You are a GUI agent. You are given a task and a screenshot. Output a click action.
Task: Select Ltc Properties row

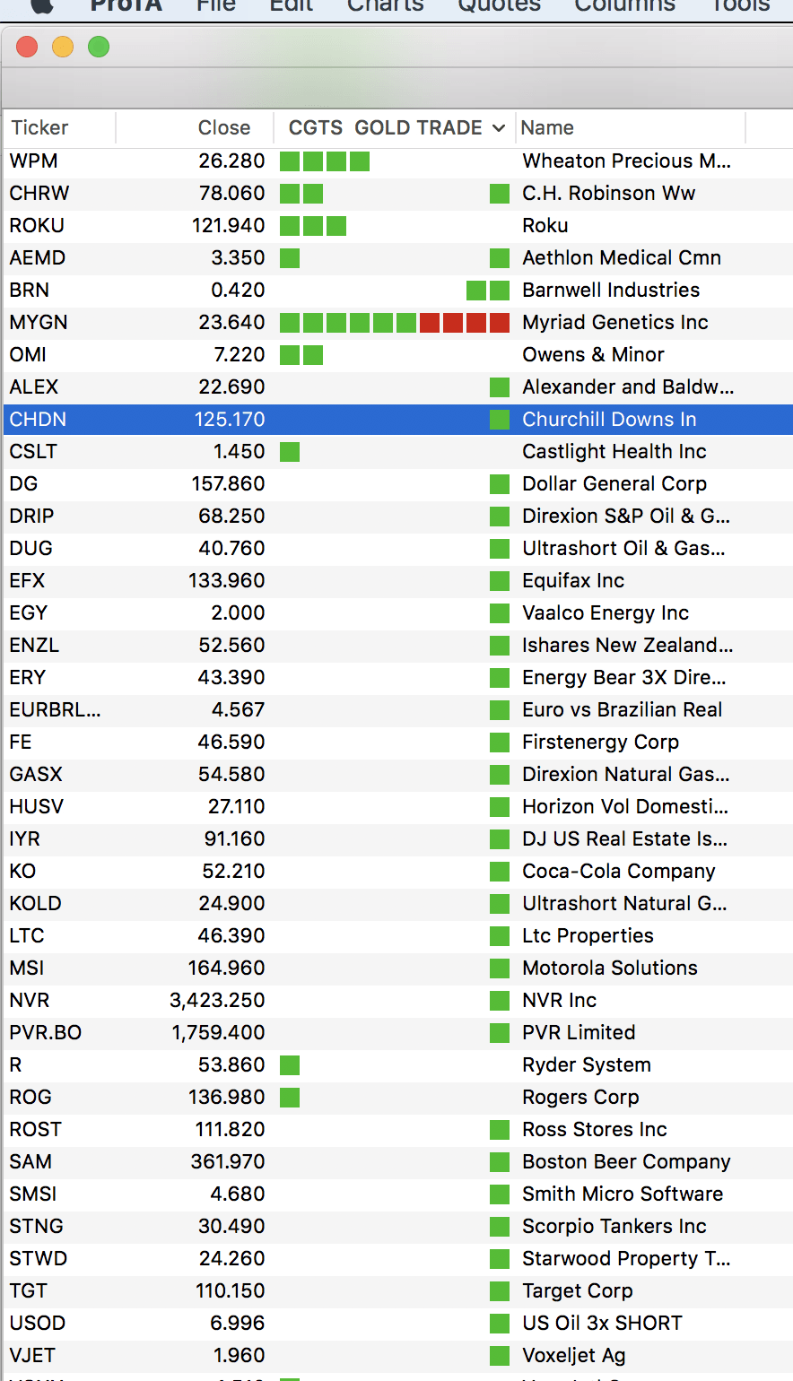(x=396, y=935)
